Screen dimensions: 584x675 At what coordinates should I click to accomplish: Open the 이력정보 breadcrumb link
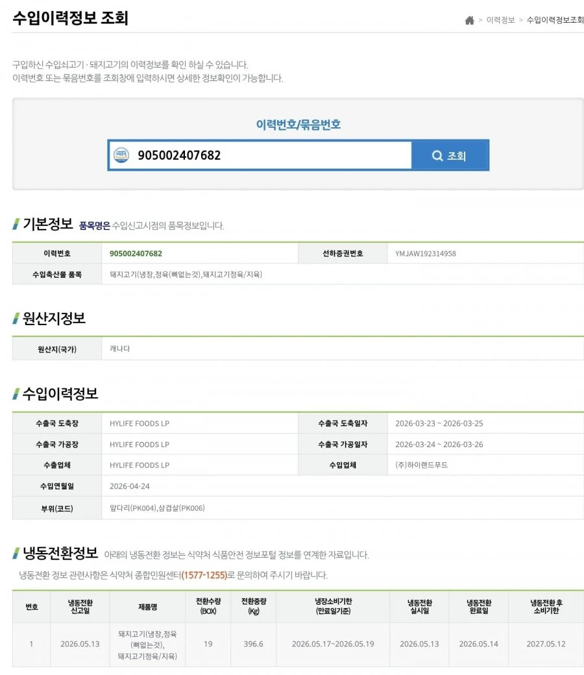(500, 20)
